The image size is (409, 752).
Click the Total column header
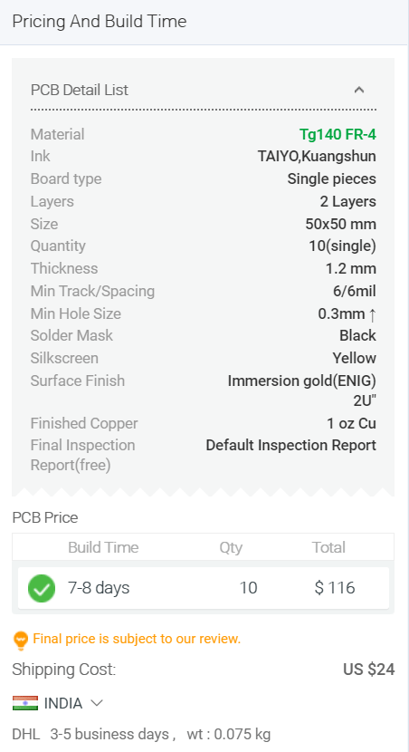328,547
